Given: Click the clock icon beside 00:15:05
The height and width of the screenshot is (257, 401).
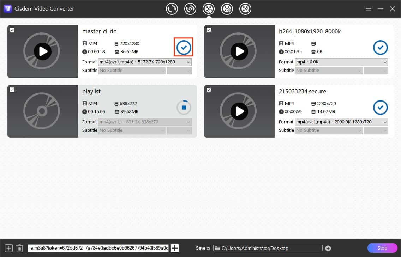Looking at the screenshot, I should click(85, 112).
